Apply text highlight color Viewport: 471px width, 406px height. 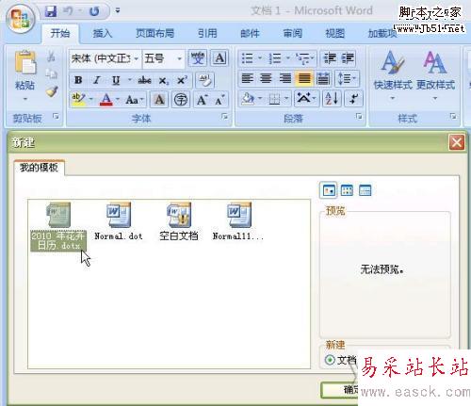(78, 100)
